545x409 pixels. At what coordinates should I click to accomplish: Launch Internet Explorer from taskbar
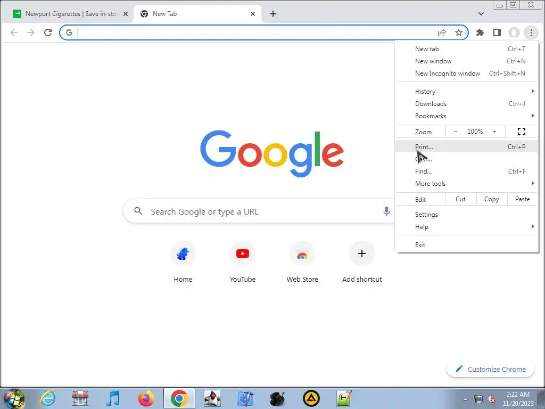point(47,398)
